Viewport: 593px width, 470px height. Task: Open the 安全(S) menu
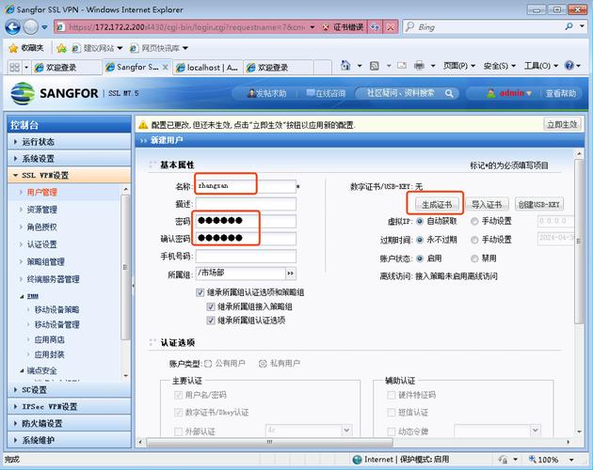pyautogui.click(x=499, y=66)
